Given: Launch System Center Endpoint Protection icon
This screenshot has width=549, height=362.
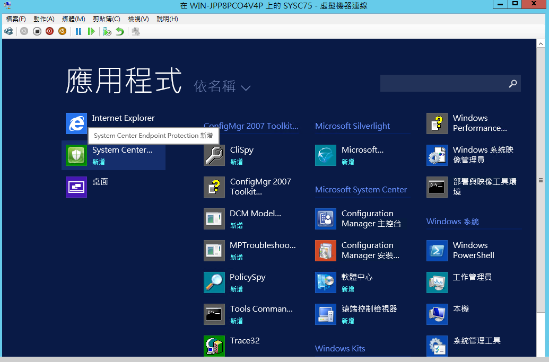Looking at the screenshot, I should 76,155.
